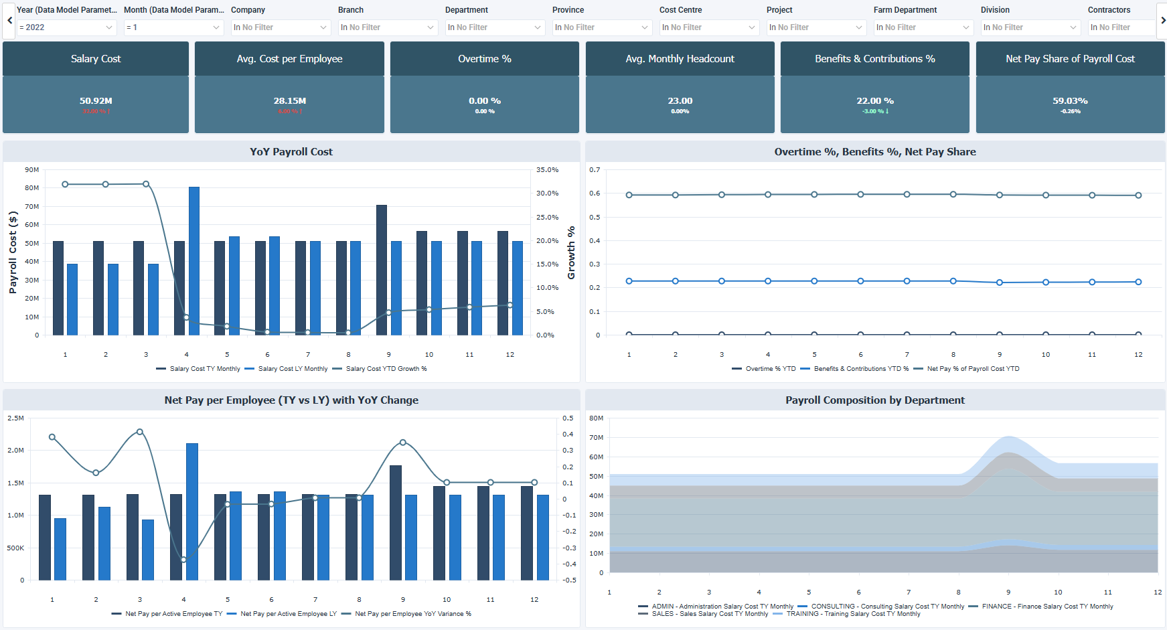Viewport: 1167px width, 630px height.
Task: Toggle Salary Cost TY Monthly legend entry
Action: [x=198, y=369]
